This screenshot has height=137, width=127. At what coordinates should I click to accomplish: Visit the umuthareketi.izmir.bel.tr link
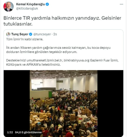(45, 60)
